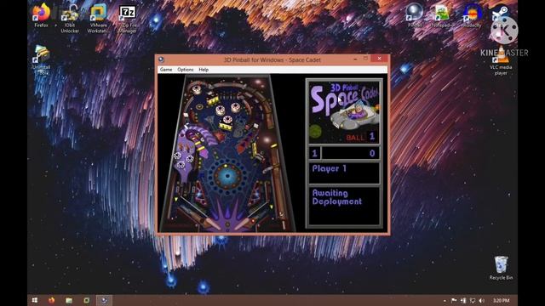Viewport: 545px width, 306px height.
Task: Select the Audacity desktop shortcut
Action: pos(472,16)
